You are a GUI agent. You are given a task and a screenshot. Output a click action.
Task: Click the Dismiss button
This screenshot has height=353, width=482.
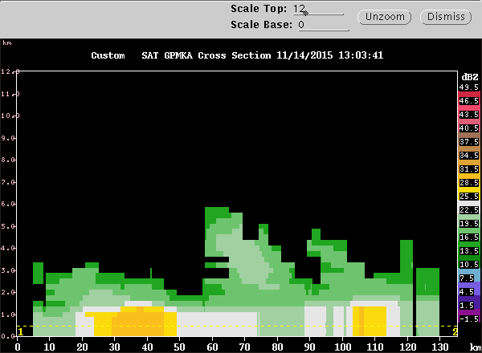[446, 17]
